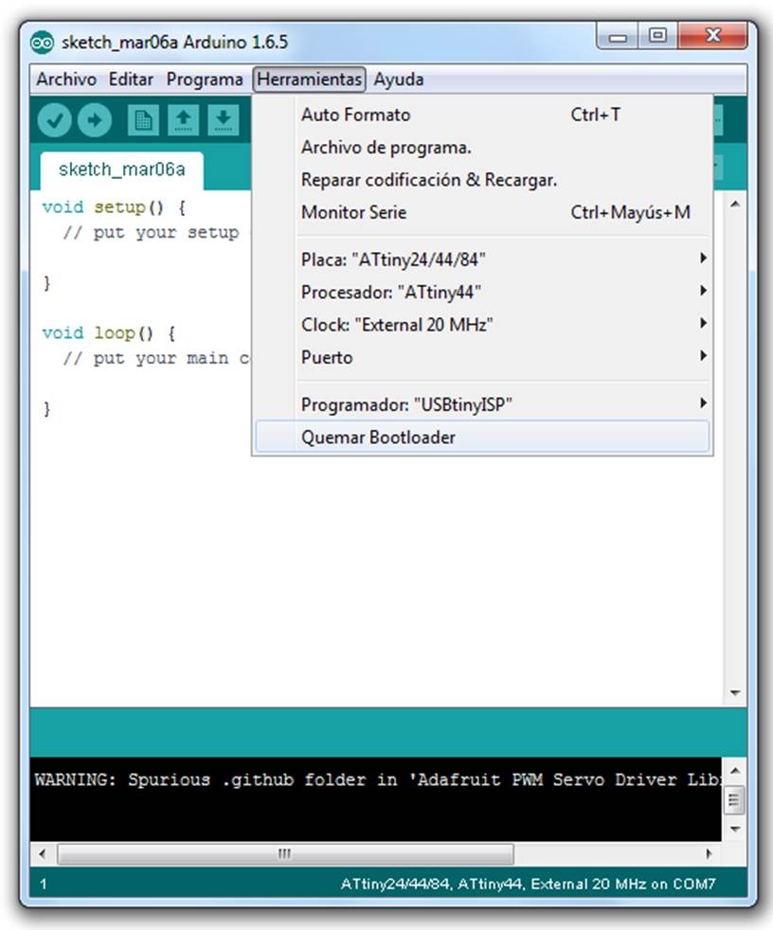Close the Herramientas menu from the menu bar
Screen dimensions: 773x930
(x=309, y=80)
